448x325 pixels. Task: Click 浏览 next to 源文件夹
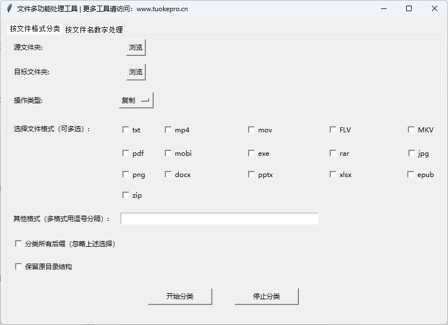coord(136,47)
